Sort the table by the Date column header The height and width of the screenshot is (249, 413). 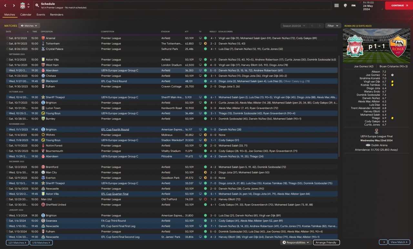pyautogui.click(x=8, y=32)
